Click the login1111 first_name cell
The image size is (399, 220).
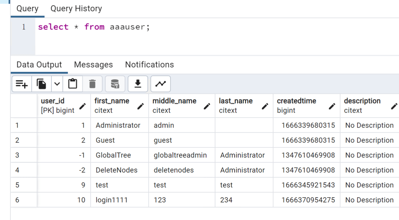click(112, 200)
